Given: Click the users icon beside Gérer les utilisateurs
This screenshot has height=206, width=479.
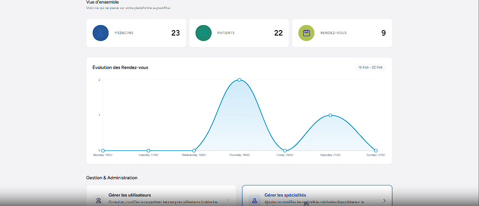Looking at the screenshot, I should [99, 200].
